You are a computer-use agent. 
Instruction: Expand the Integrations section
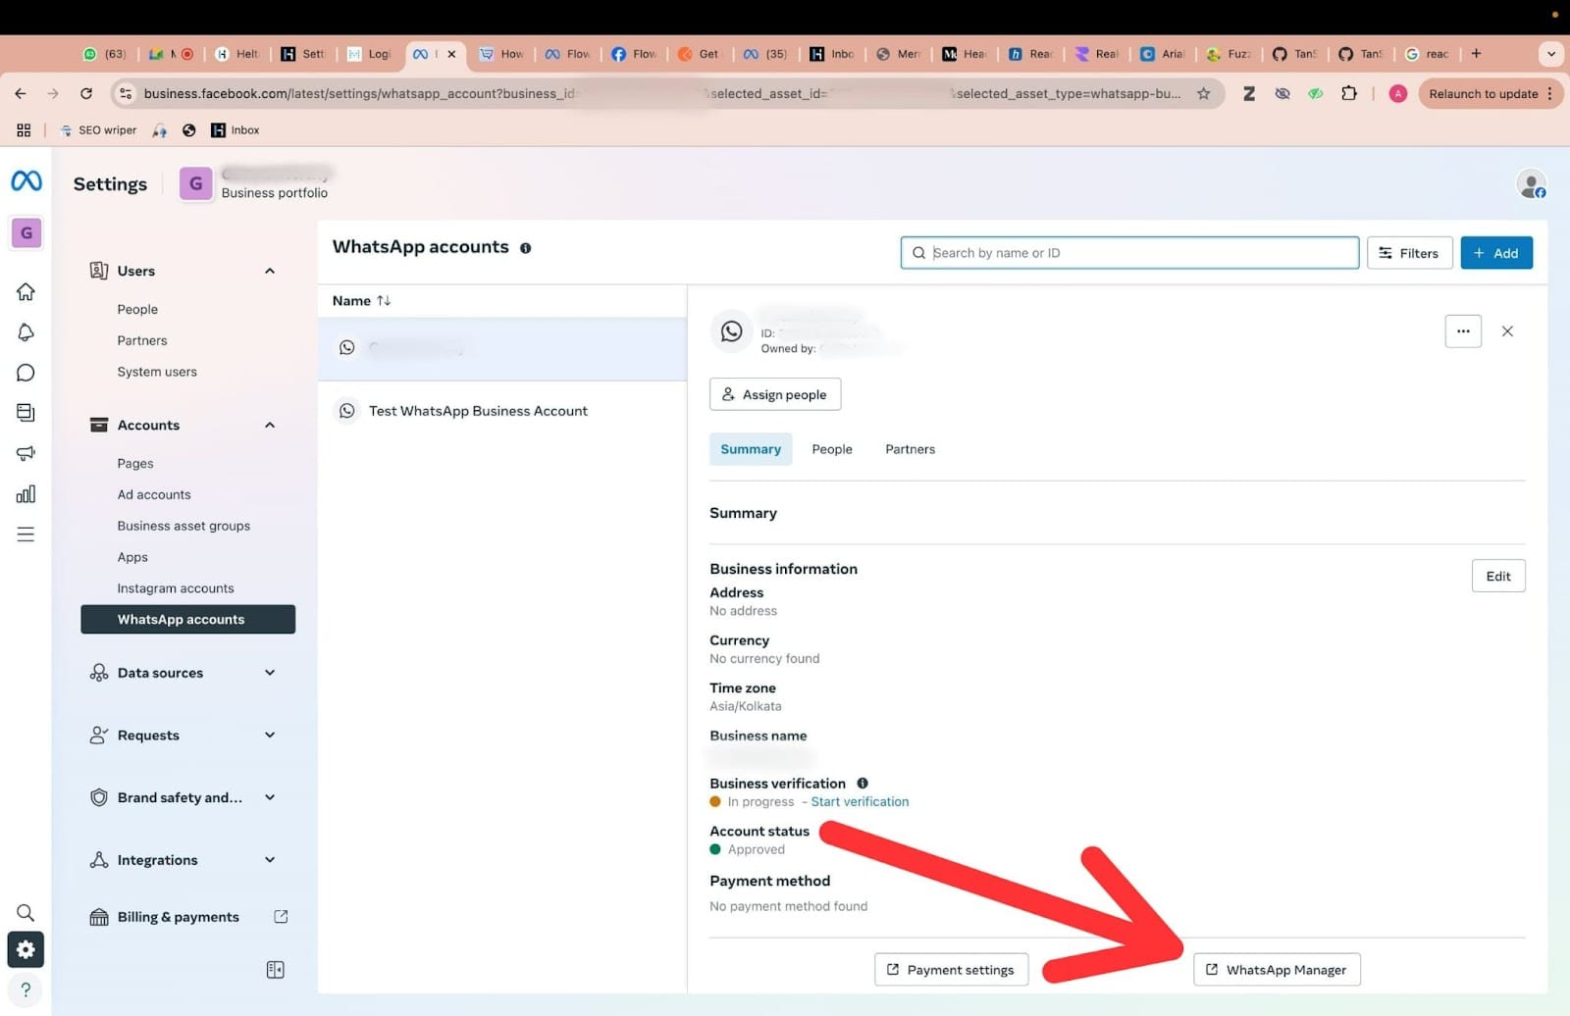270,860
